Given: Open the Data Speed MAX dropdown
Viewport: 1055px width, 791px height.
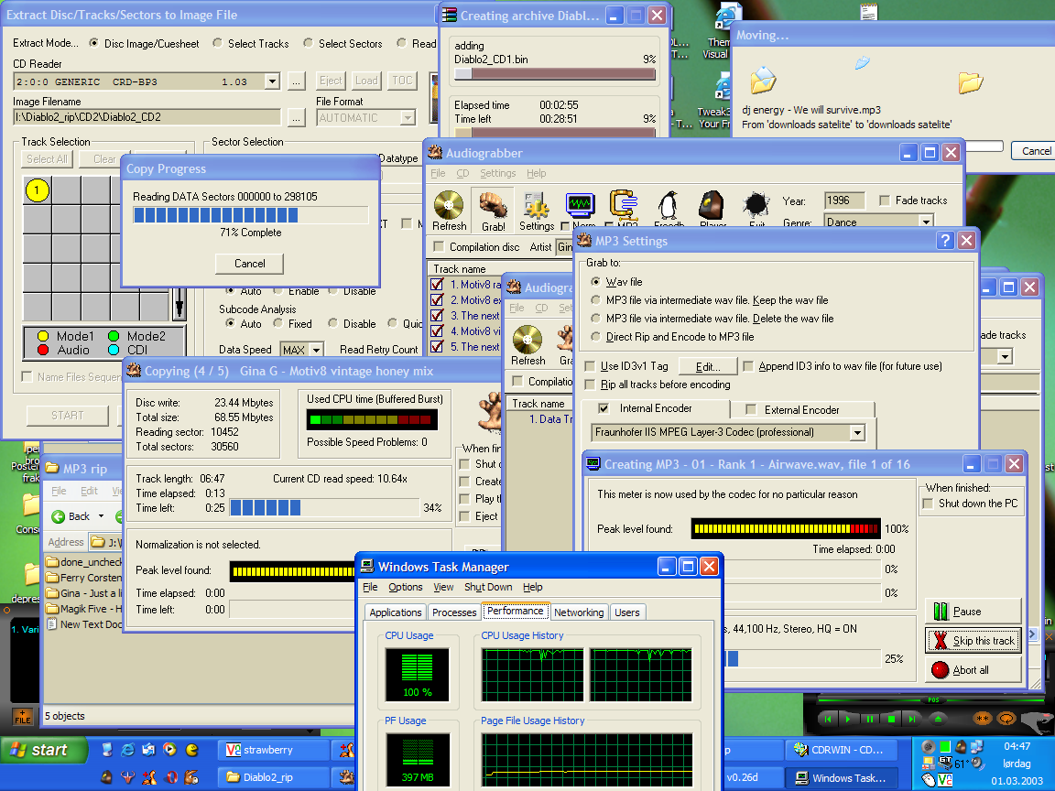Looking at the screenshot, I should click(316, 350).
